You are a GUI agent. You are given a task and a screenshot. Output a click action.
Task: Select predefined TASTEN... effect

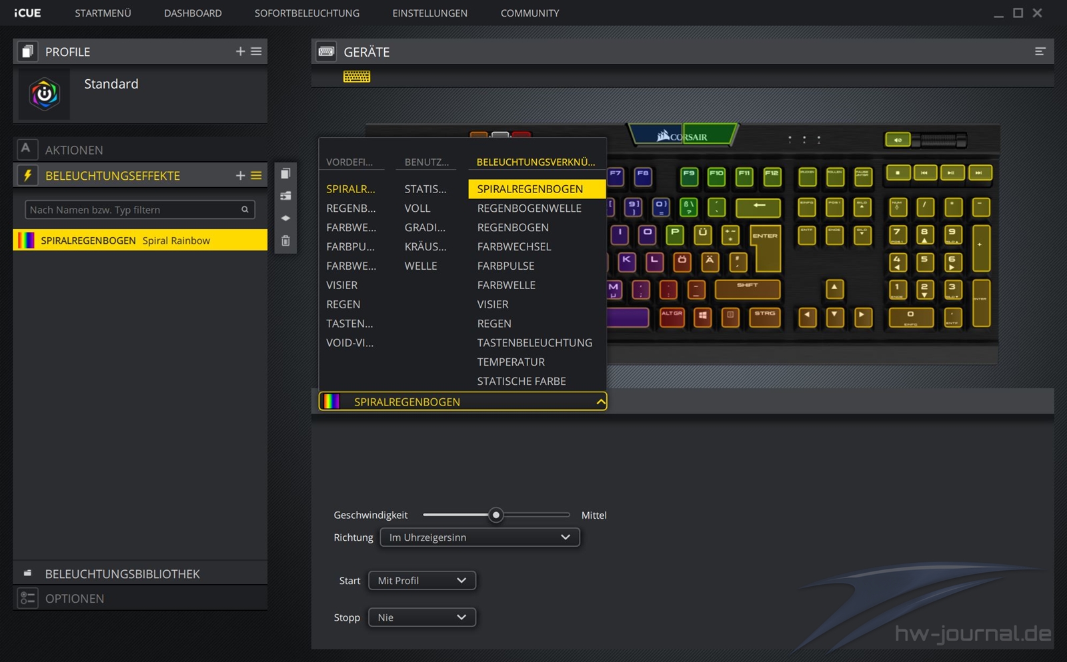(x=349, y=324)
